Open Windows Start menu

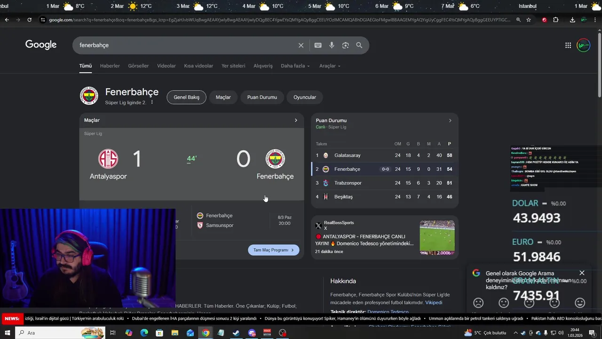coord(7,333)
